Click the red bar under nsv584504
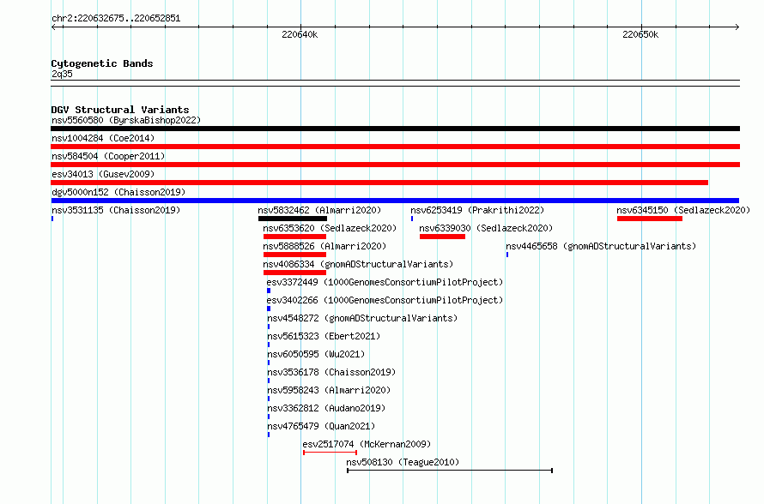764x504 pixels. (395, 165)
